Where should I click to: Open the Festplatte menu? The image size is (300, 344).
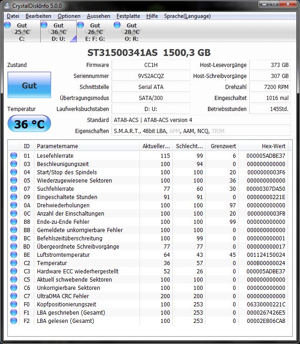(128, 16)
